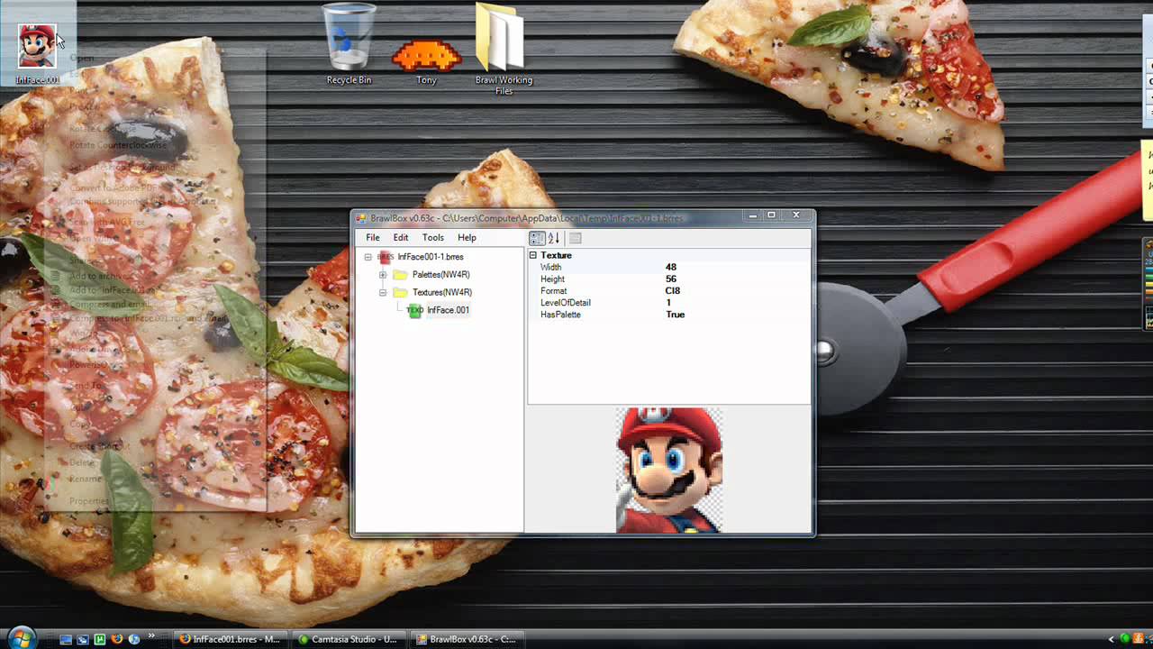Viewport: 1153px width, 649px height.
Task: Collapse the InfFace001-1.brres root node
Action: (368, 257)
